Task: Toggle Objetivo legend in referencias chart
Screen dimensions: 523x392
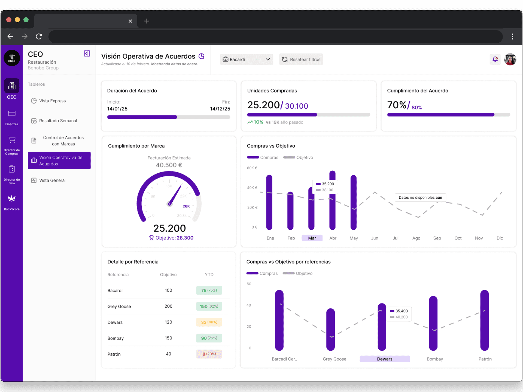Action: (x=297, y=273)
